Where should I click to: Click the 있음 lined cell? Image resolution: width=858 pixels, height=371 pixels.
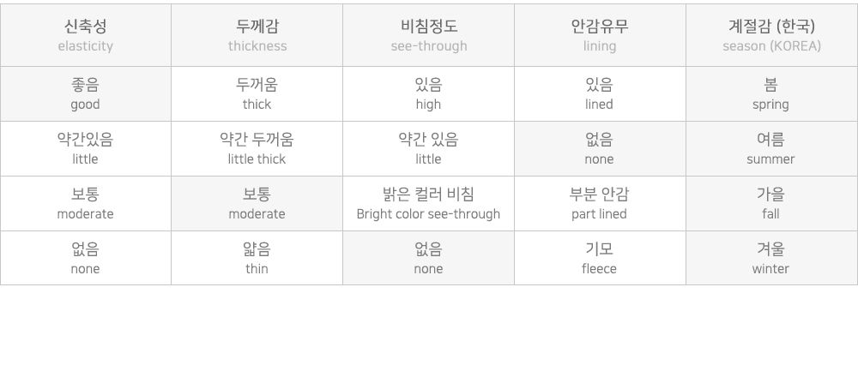coord(600,93)
